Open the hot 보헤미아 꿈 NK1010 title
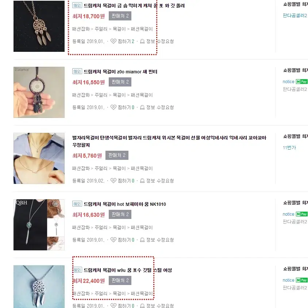 coord(125,204)
